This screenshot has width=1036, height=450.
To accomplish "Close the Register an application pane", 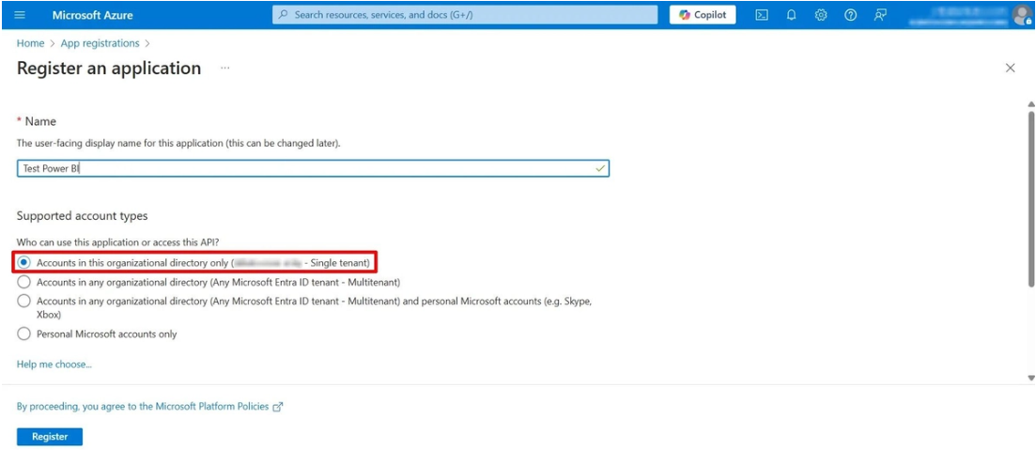I will (1010, 68).
